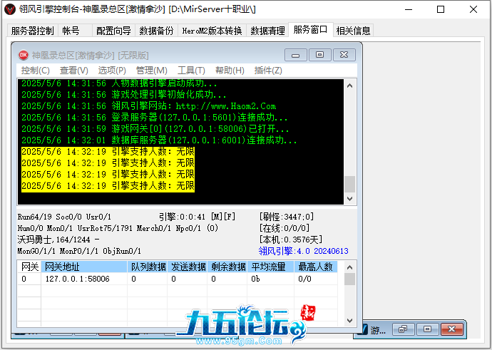This screenshot has height=350, width=492.
Task: Close the 神凰录总区 inner window
Action: coord(344,55)
